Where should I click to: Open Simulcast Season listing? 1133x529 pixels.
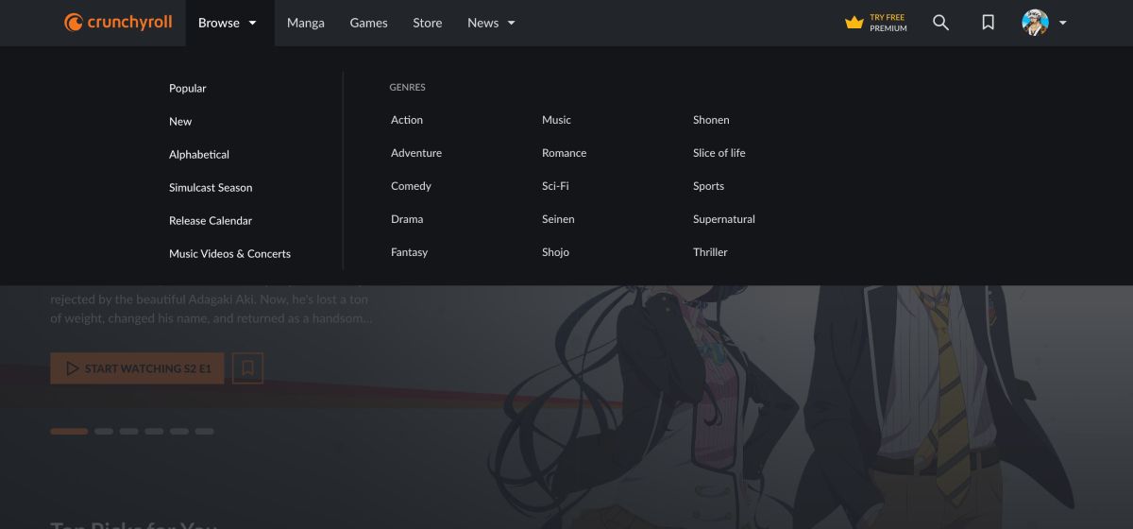click(211, 187)
